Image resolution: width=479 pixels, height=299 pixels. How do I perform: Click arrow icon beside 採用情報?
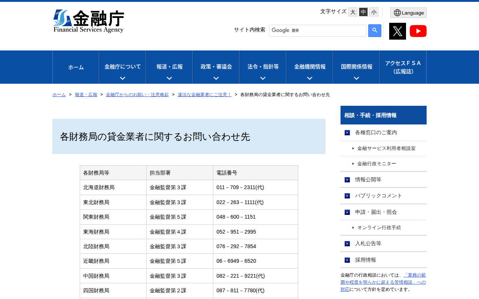pos(347,260)
